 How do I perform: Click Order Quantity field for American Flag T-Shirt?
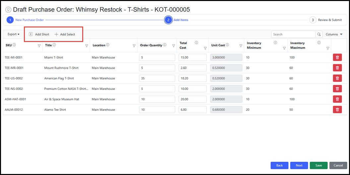click(x=157, y=78)
